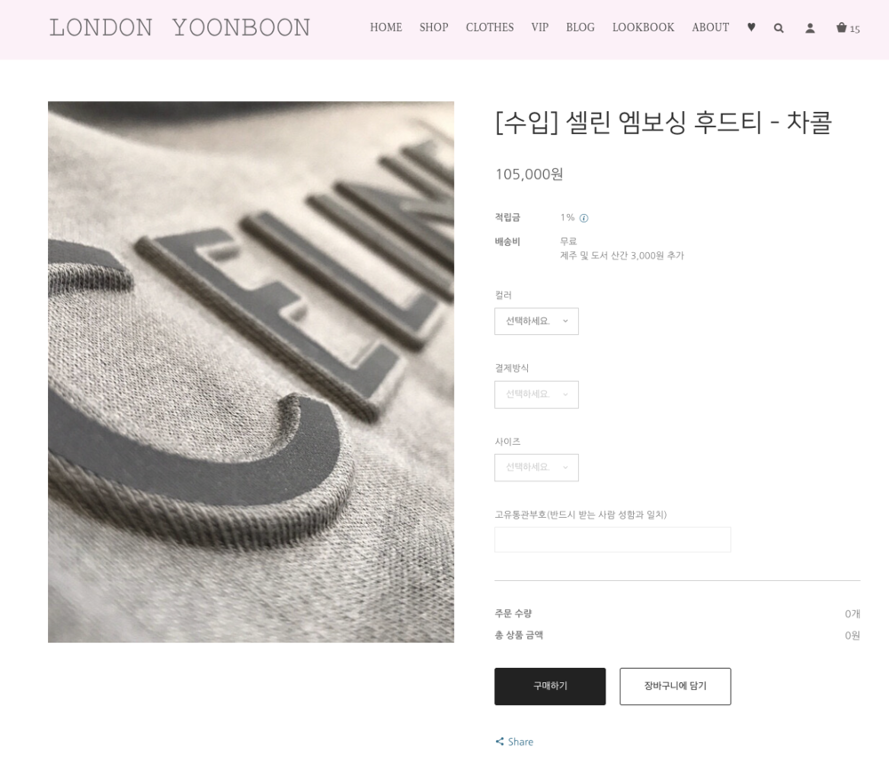Click the black 구매하기 buy button
Viewport: 889px width, 763px height.
pos(550,686)
